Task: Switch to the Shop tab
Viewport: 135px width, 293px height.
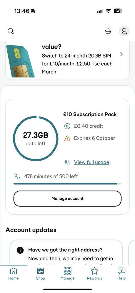Action: point(41,274)
